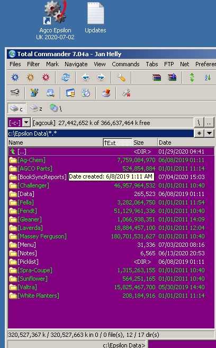Click the pack files books-stack icon
The width and height of the screenshot is (216, 348).
pyautogui.click(x=157, y=77)
